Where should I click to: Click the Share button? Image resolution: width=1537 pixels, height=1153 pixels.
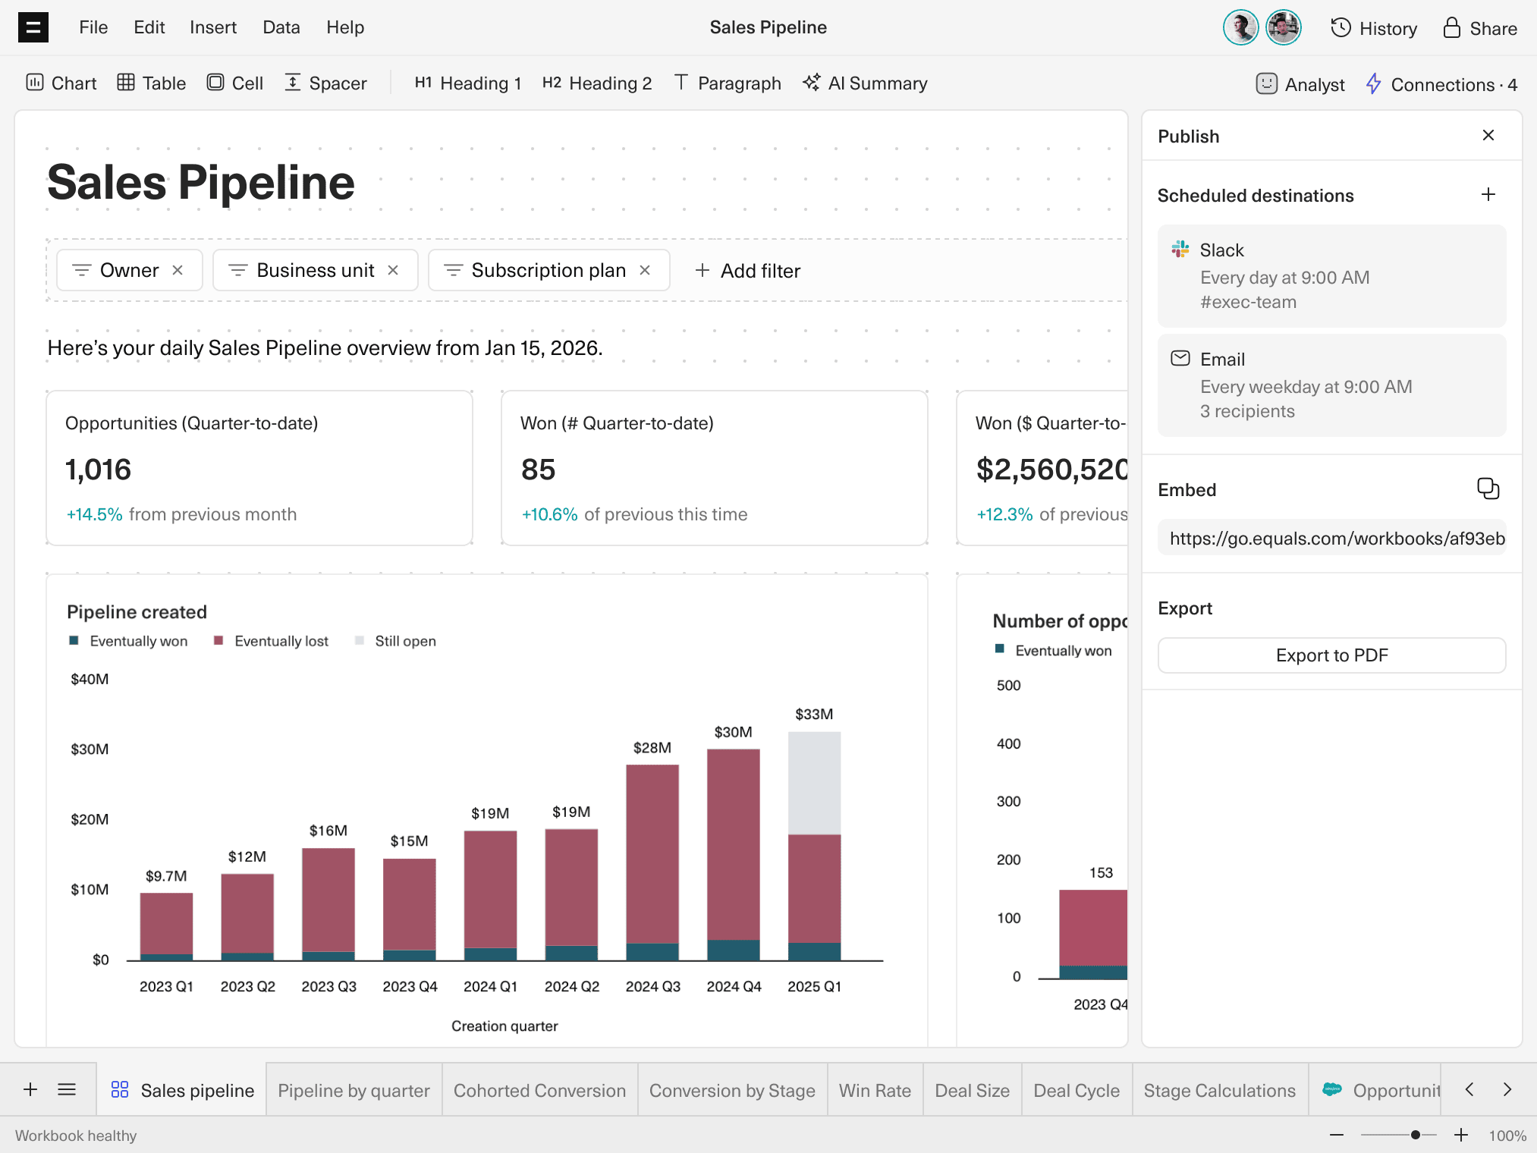[x=1478, y=27]
